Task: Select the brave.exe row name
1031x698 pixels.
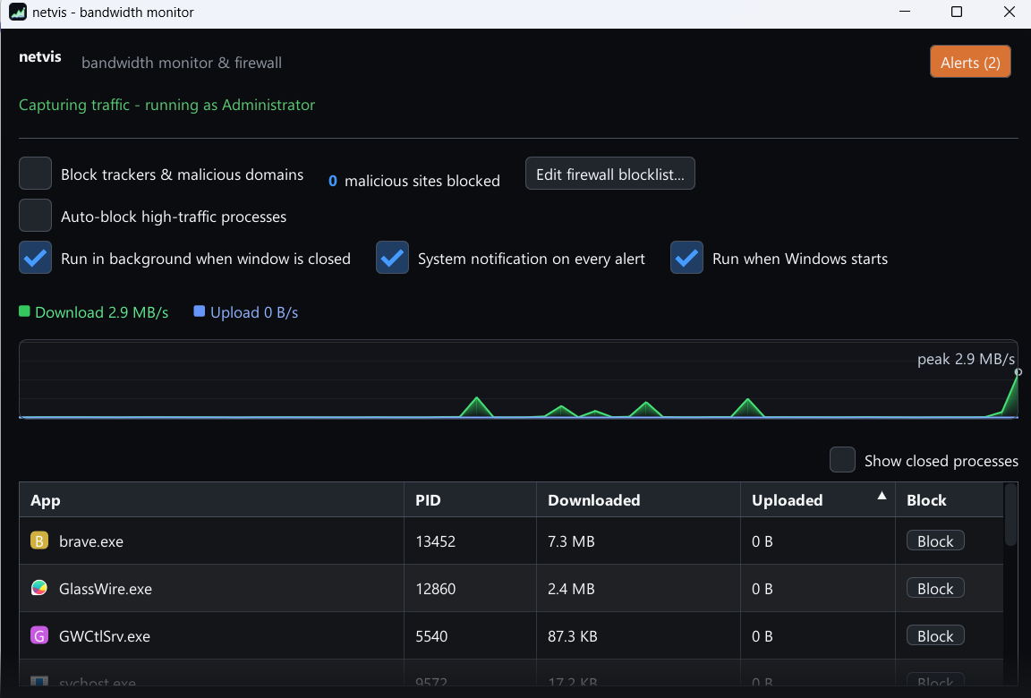Action: pyautogui.click(x=91, y=541)
